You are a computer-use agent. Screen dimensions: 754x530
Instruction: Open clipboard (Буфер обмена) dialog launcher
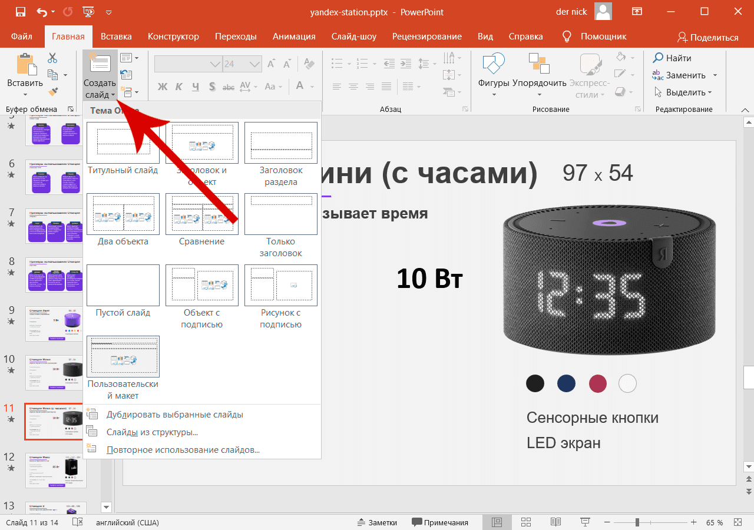(71, 110)
